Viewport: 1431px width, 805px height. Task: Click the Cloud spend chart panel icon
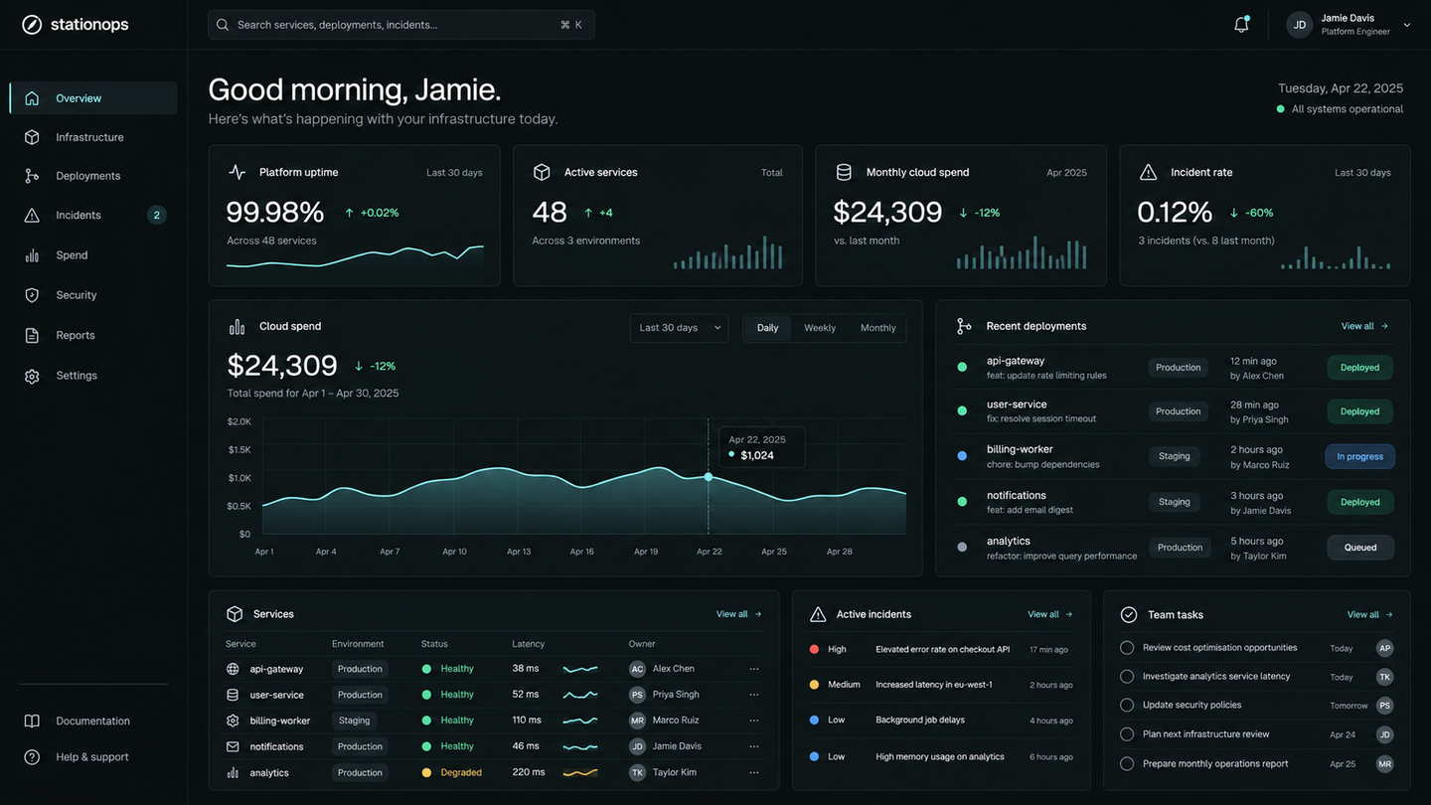(237, 326)
